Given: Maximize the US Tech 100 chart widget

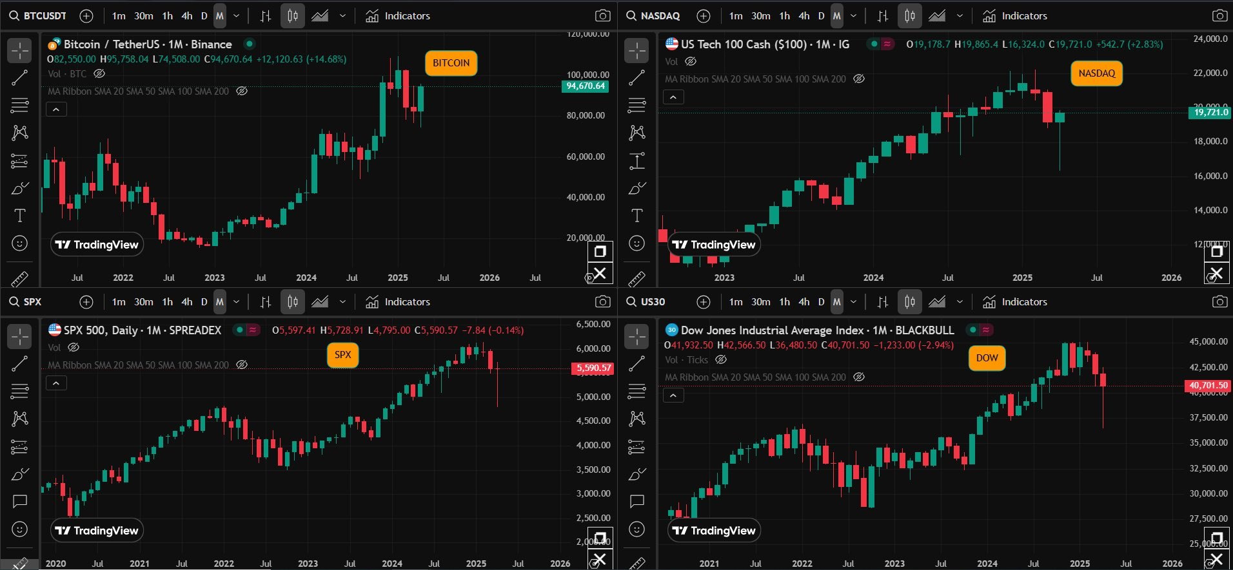Looking at the screenshot, I should [x=1217, y=251].
